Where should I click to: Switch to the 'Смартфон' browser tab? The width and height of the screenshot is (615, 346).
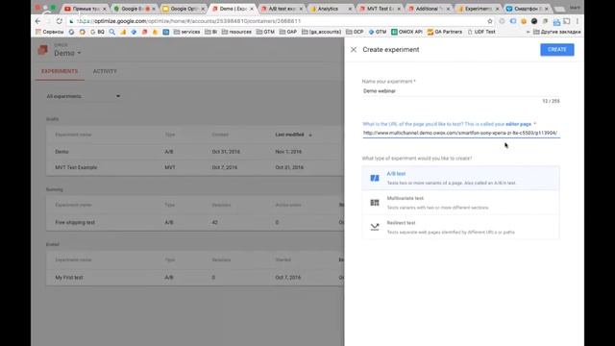point(527,9)
